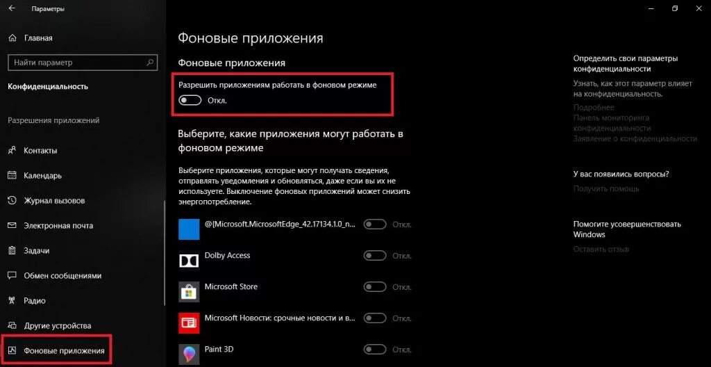This screenshot has height=367, width=711.
Task: Toggle Paint 3D background switch
Action: [x=375, y=350]
